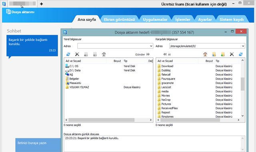Select the remote Pictures folder
The width and height of the screenshot is (256, 152).
point(164,104)
